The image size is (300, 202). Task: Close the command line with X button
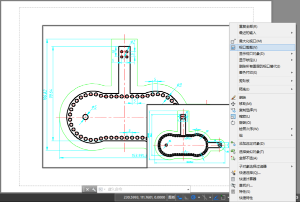point(87,189)
